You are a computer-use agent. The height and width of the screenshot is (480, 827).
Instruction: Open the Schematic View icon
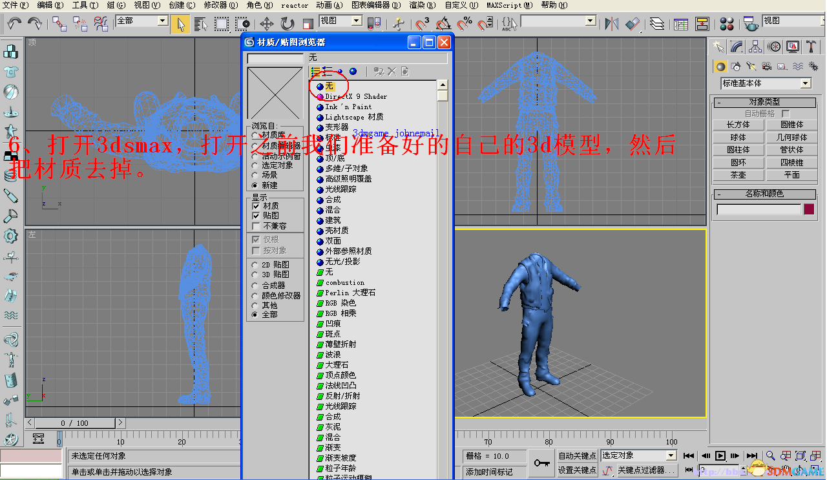tap(702, 24)
